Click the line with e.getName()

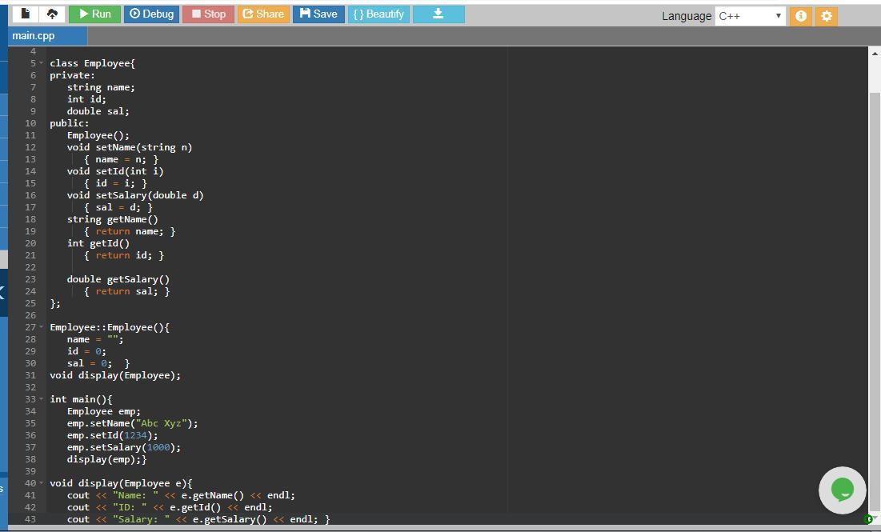coord(181,495)
